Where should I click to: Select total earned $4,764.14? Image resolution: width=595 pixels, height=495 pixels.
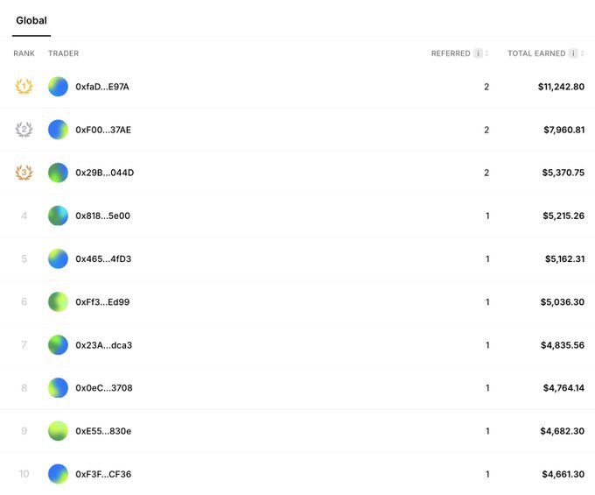(563, 388)
